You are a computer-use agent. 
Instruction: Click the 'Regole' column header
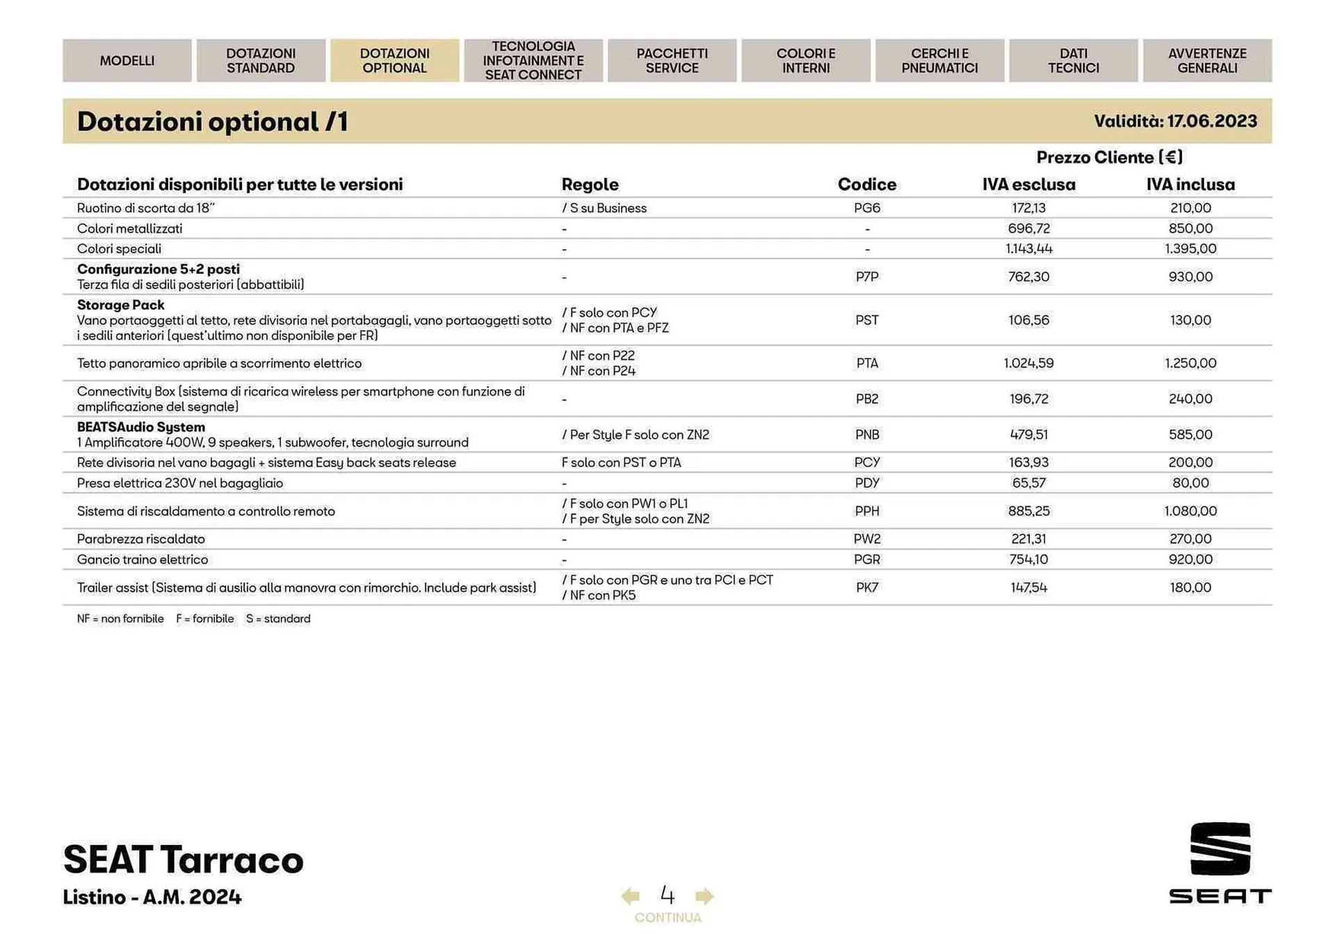(590, 184)
